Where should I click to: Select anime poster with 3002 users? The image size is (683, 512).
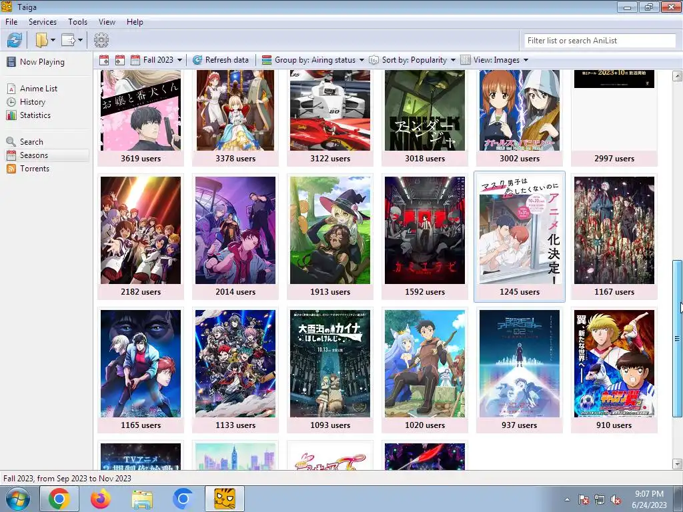520,117
